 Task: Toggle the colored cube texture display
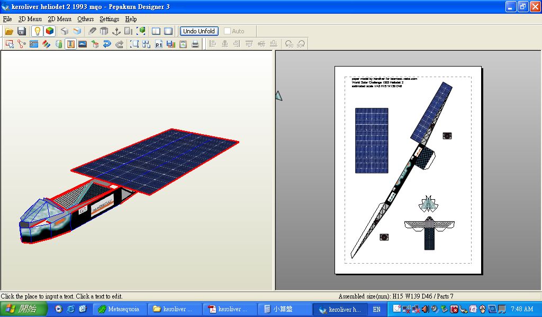pyautogui.click(x=50, y=31)
